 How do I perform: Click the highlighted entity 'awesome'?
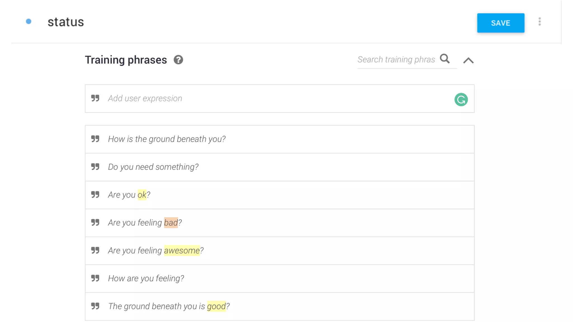point(182,251)
